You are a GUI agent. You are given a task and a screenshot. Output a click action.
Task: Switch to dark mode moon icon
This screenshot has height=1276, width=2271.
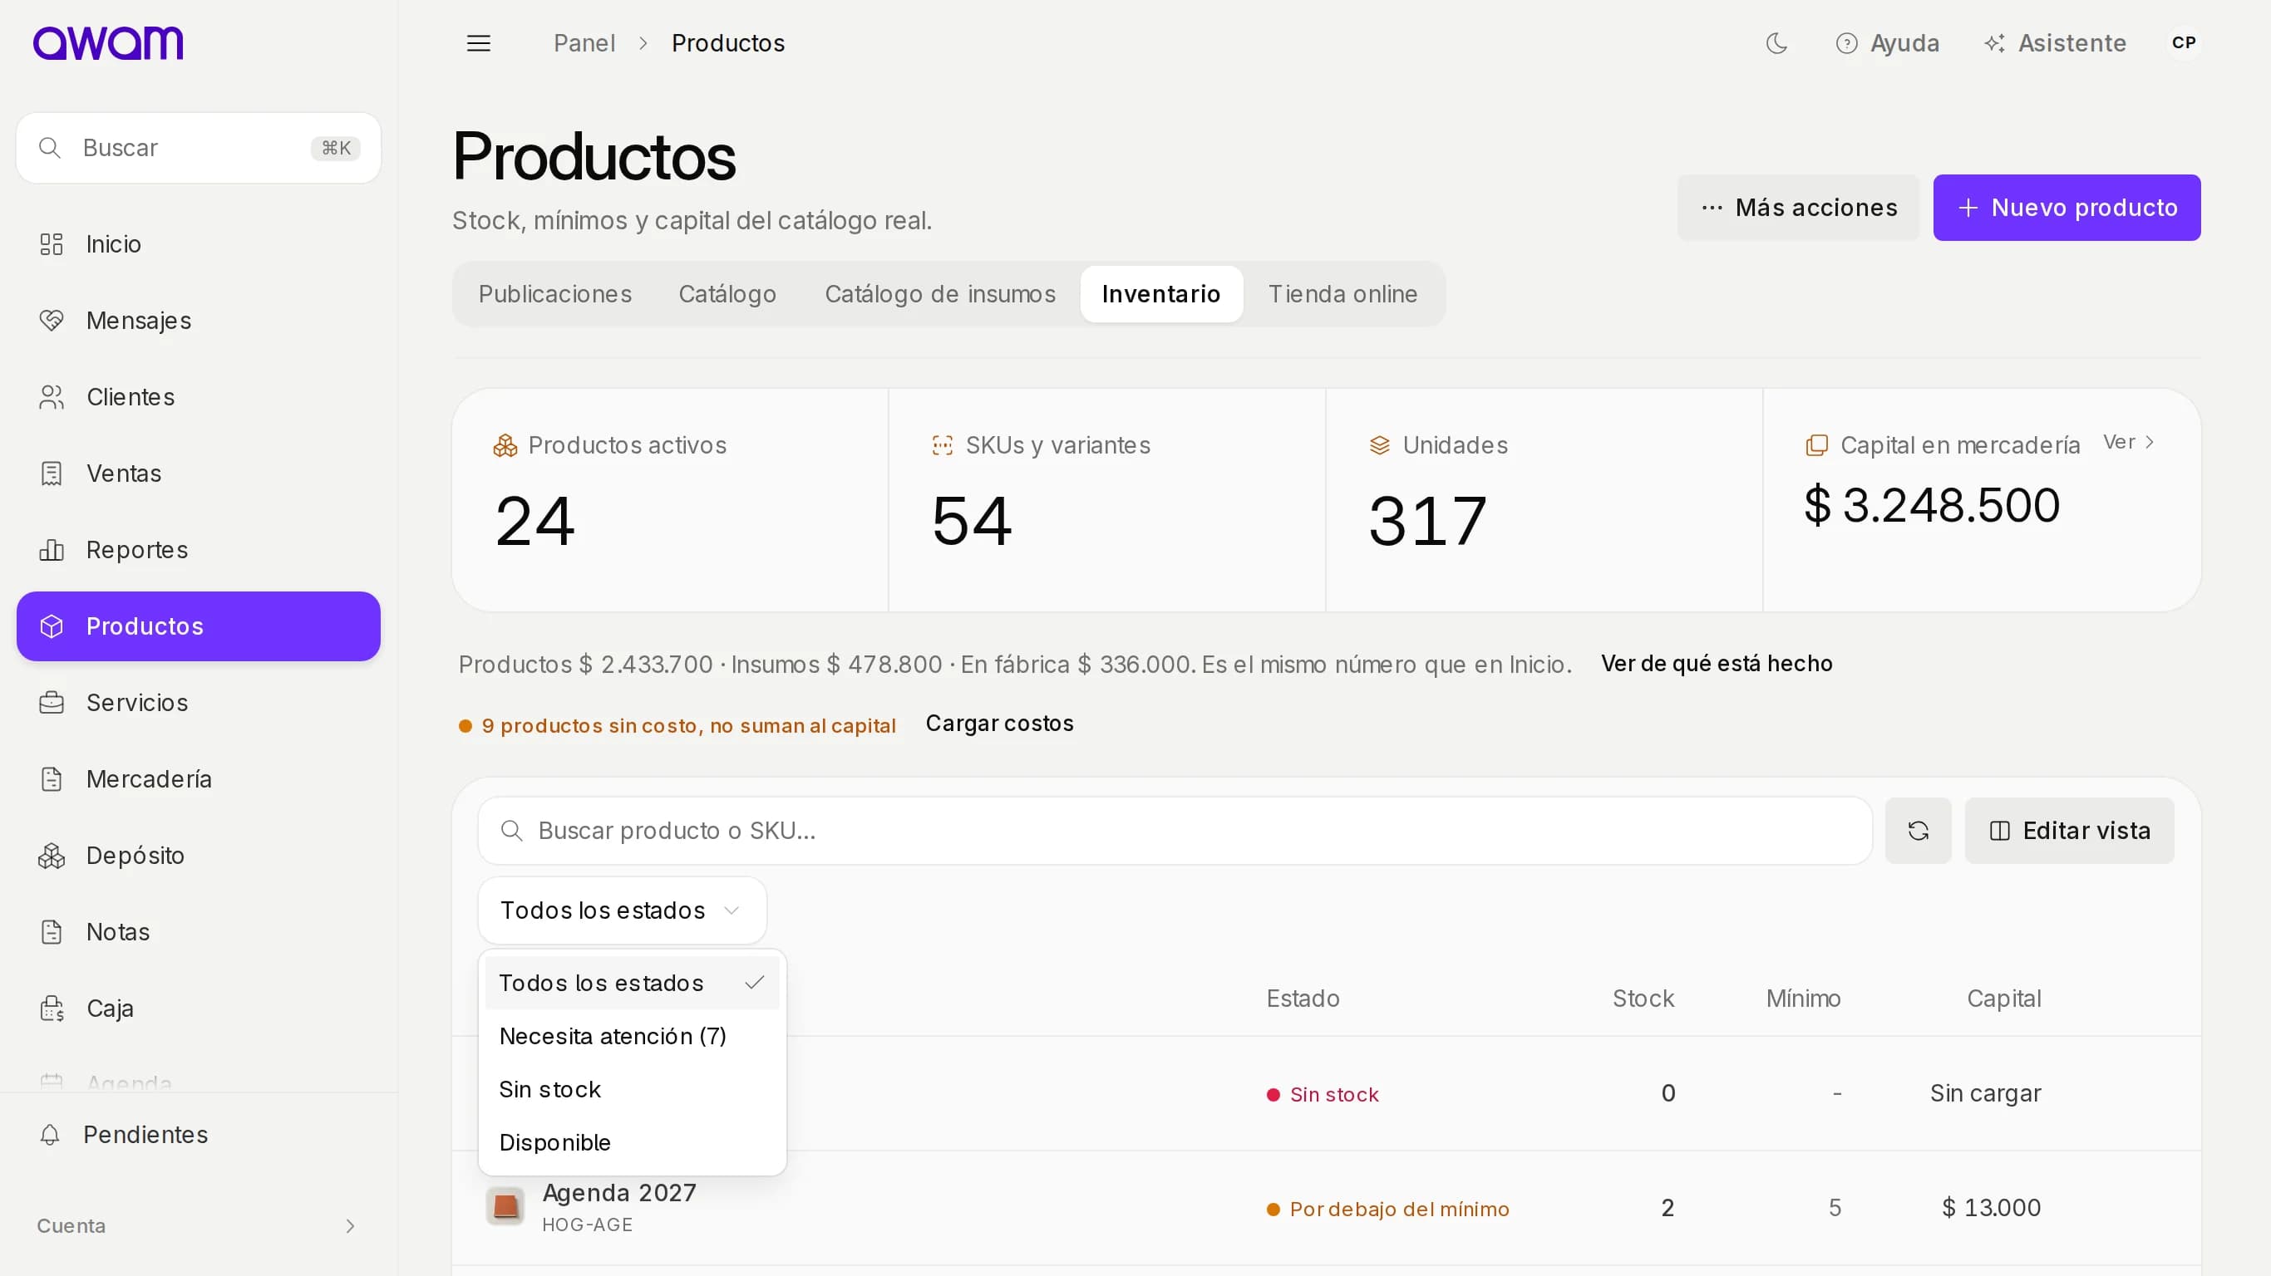click(x=1776, y=43)
